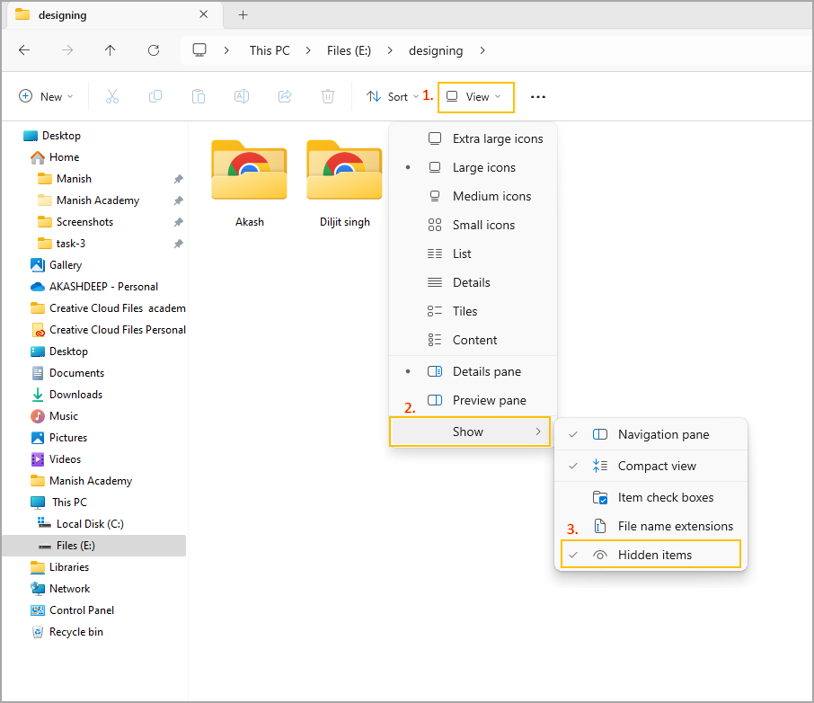
Task: Enable Item check boxes option
Action: 665,497
